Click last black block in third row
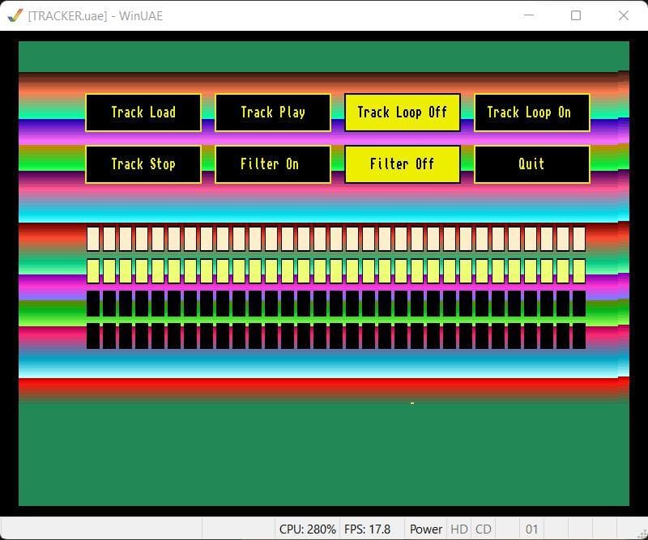This screenshot has width=648, height=540. tap(579, 304)
